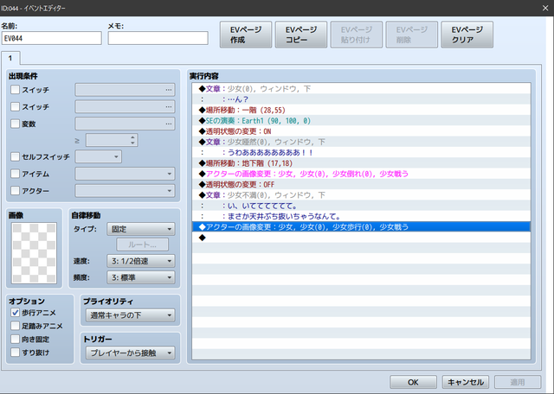Click the 名前 field containing EV044
Screen dimensions: 554x394
coord(52,38)
